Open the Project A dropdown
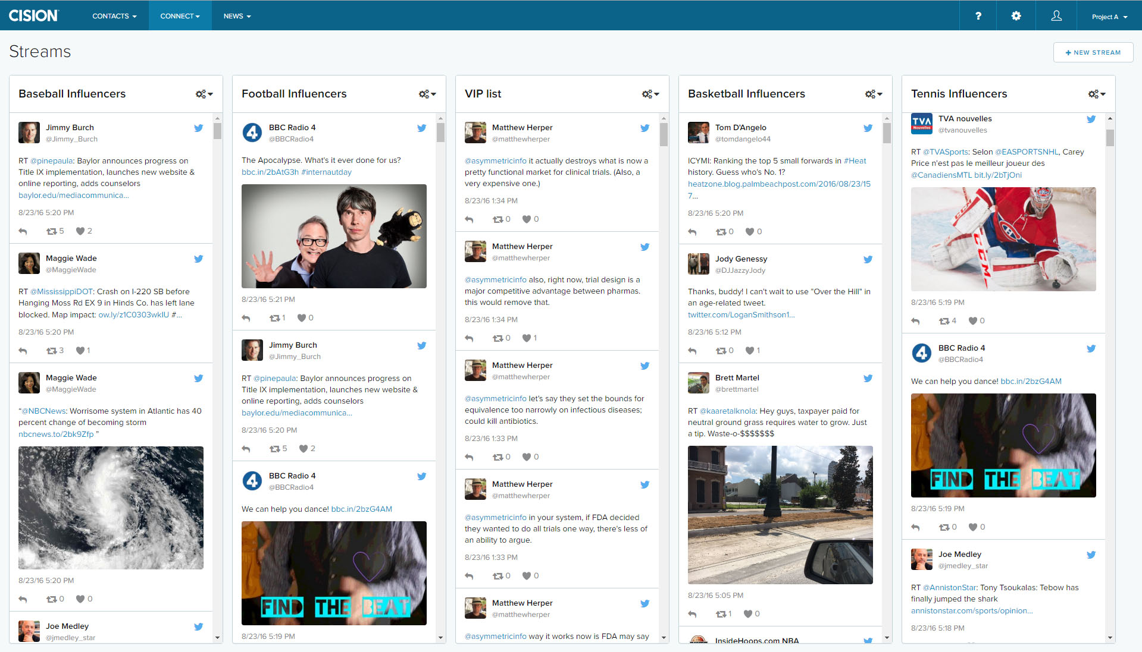This screenshot has height=652, width=1142. (1109, 17)
